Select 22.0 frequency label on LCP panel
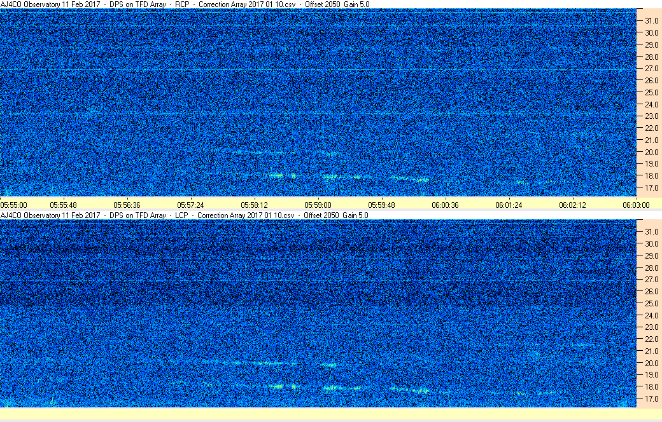Viewport: 662px width, 422px height. click(x=651, y=339)
